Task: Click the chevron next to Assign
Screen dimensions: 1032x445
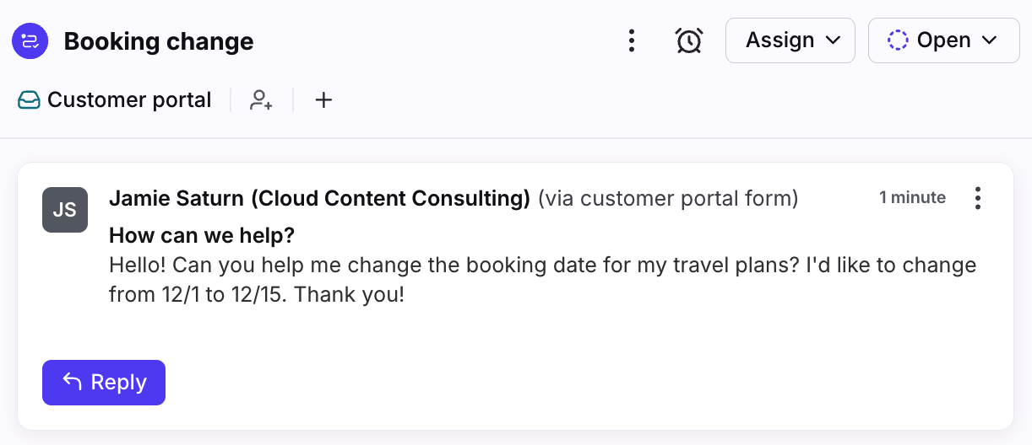Action: (x=833, y=41)
